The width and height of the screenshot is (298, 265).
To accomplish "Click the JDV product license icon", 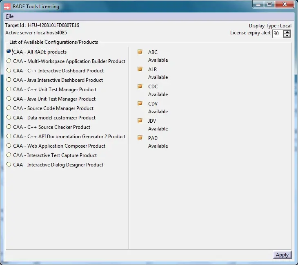I will coord(140,121).
